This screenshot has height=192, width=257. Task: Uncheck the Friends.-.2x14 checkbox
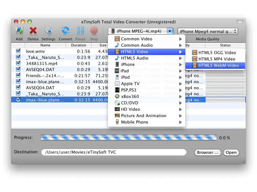pyautogui.click(x=18, y=76)
